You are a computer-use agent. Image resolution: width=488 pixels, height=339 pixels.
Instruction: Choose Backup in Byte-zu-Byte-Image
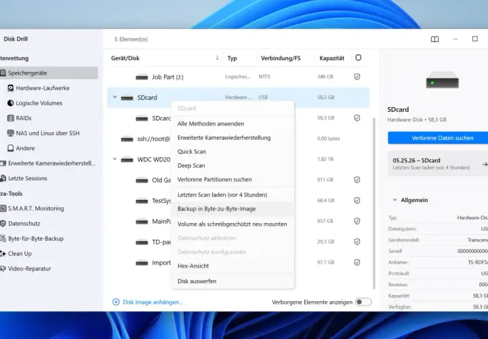232,209
